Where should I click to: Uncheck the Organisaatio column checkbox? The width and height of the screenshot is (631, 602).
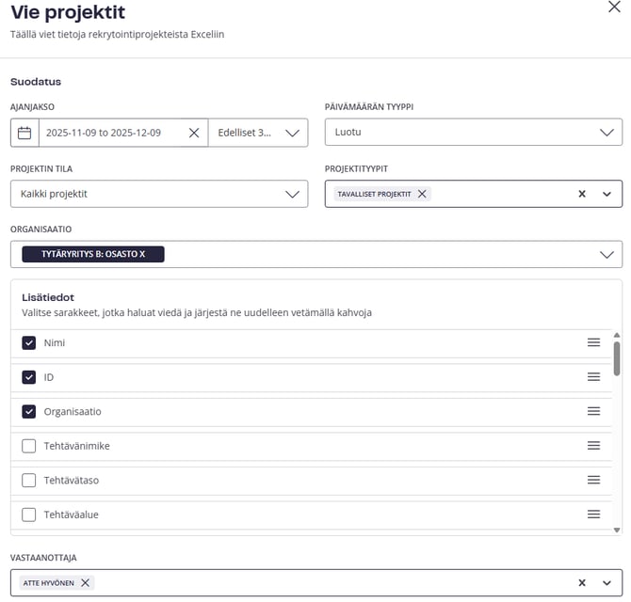pyautogui.click(x=29, y=411)
